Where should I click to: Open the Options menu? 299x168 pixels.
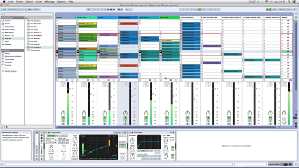pyautogui.click(x=61, y=1)
